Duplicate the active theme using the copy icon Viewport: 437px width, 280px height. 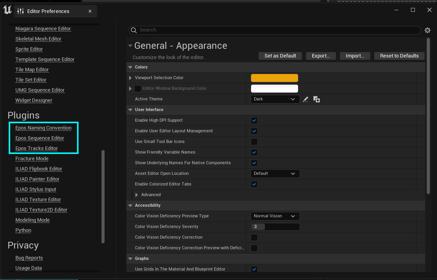click(316, 99)
